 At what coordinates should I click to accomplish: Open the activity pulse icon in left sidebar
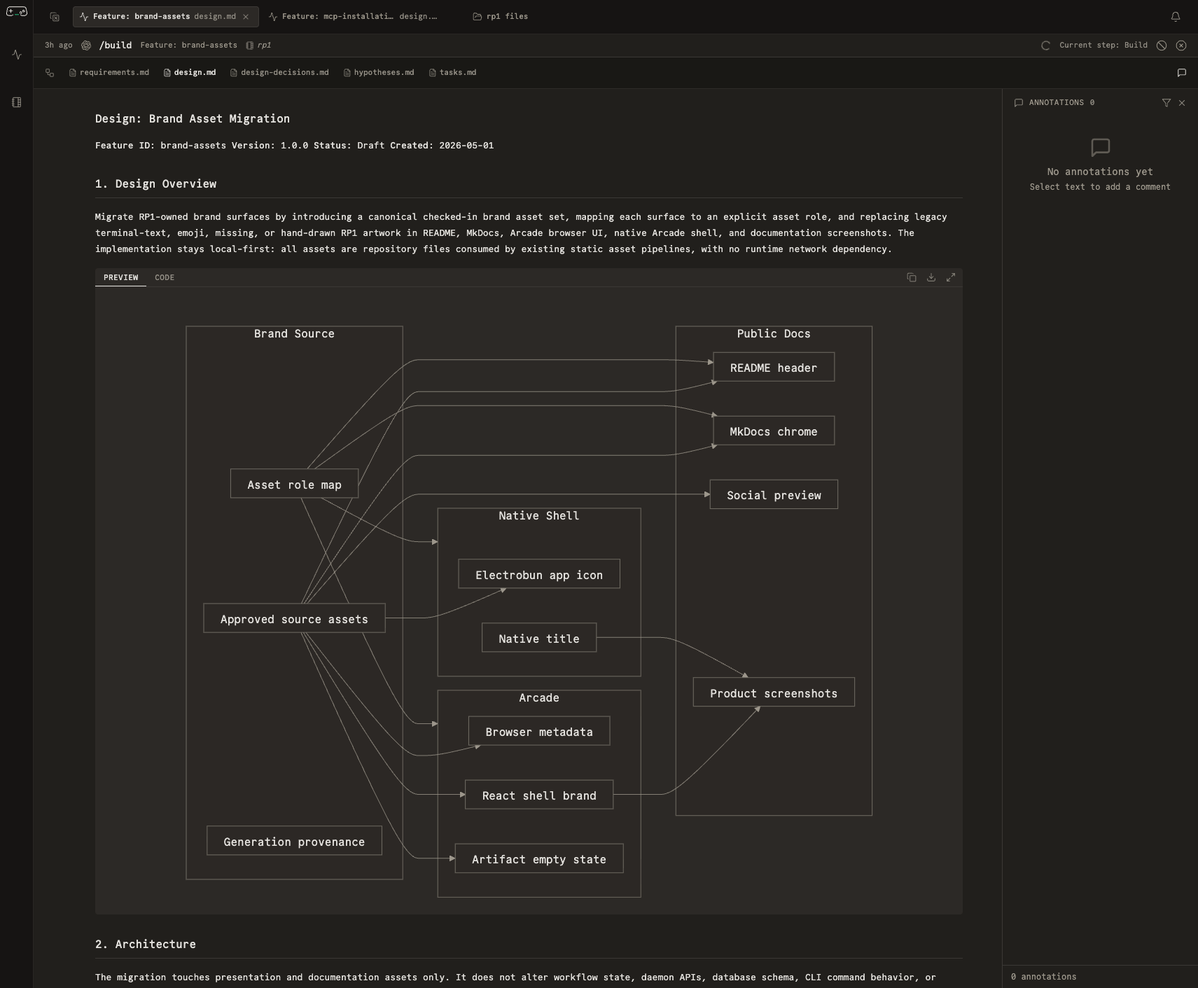pos(17,54)
